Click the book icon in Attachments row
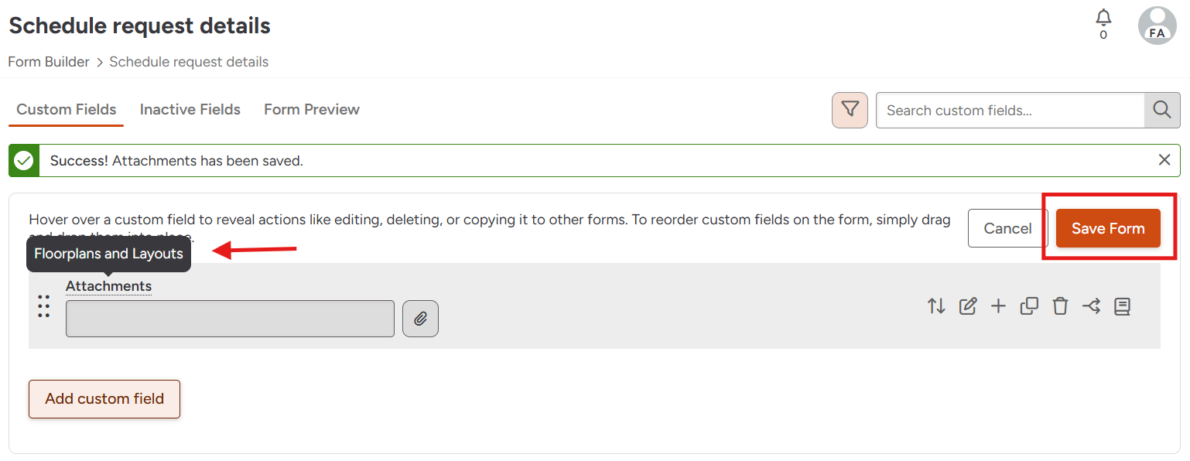Image resolution: width=1190 pixels, height=461 pixels. tap(1122, 306)
